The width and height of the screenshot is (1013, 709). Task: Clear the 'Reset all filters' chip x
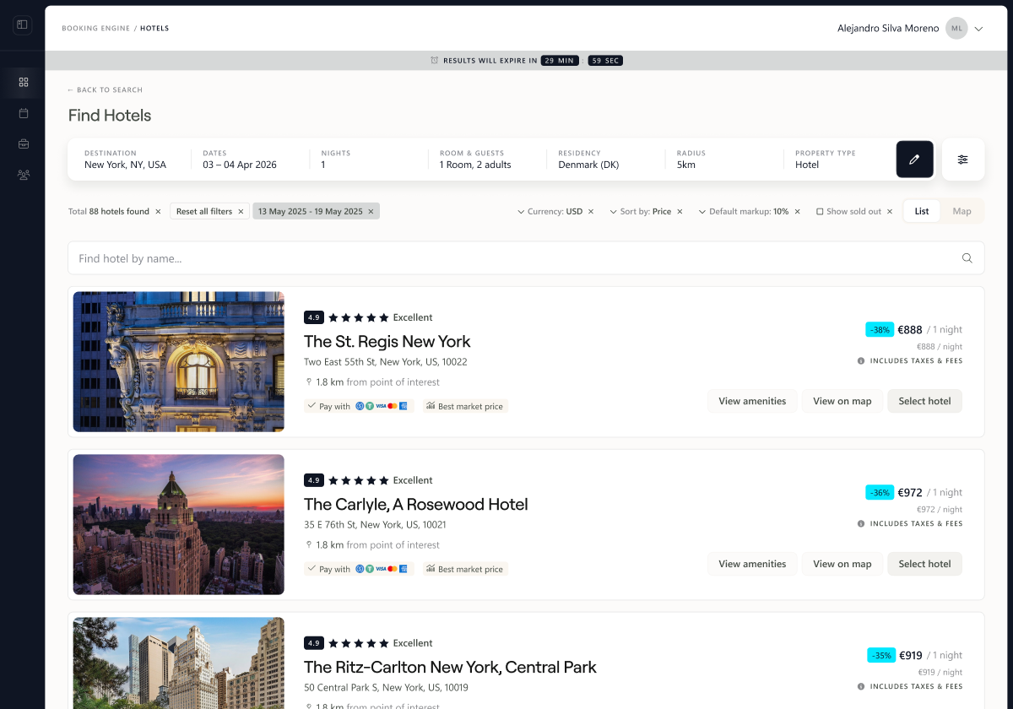(241, 212)
